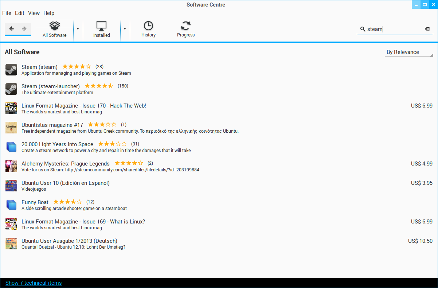Open the Help menu

point(49,13)
